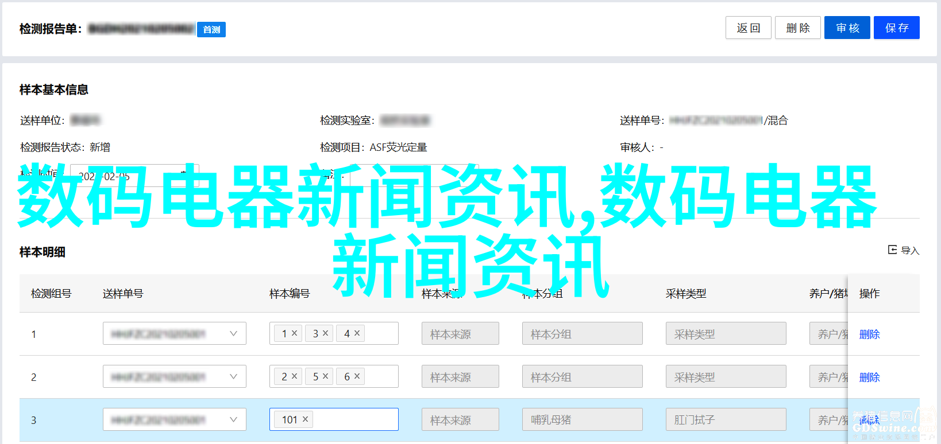
Task: Click 肛门拭子 field in row 3
Action: click(x=726, y=419)
